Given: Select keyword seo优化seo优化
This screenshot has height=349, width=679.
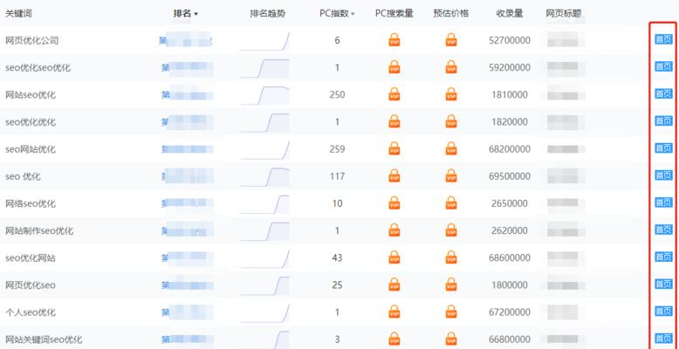Looking at the screenshot, I should pyautogui.click(x=38, y=67).
